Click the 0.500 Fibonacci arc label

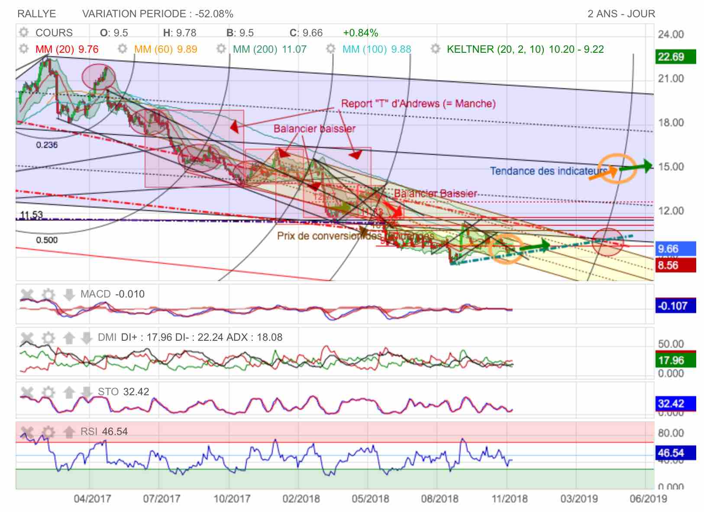(47, 240)
